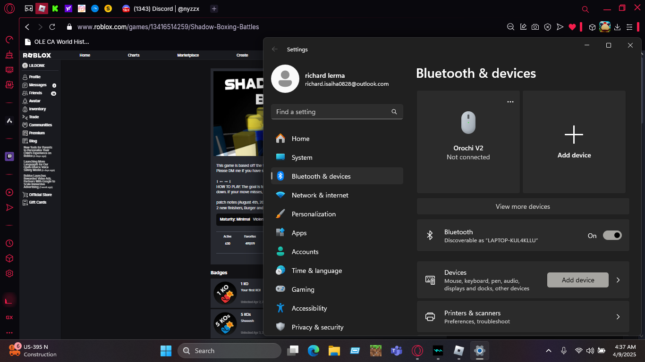Click the zoom-out magnifier in address bar
This screenshot has height=362, width=645.
pos(510,27)
